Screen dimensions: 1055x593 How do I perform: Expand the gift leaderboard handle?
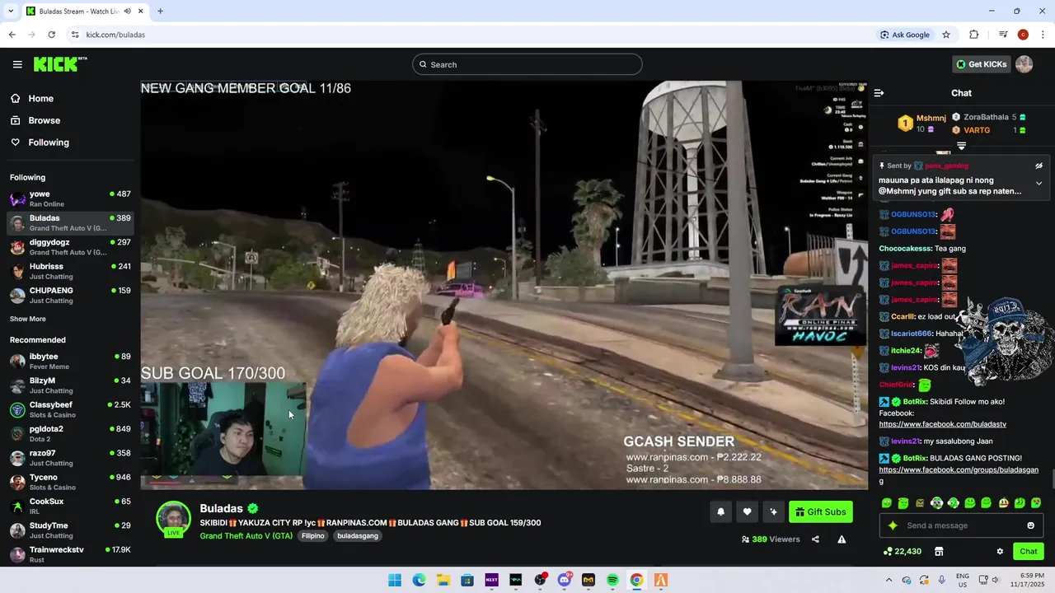(961, 146)
